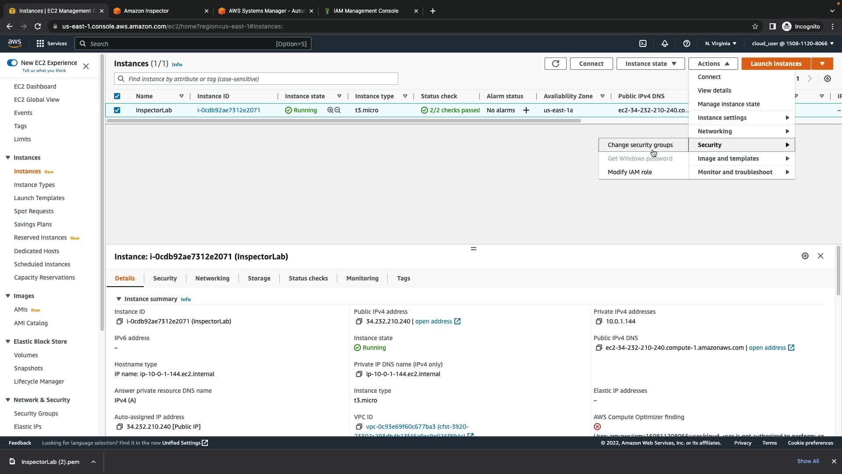
Task: Open AWS CloudShell icon in top bar
Action: (x=643, y=43)
